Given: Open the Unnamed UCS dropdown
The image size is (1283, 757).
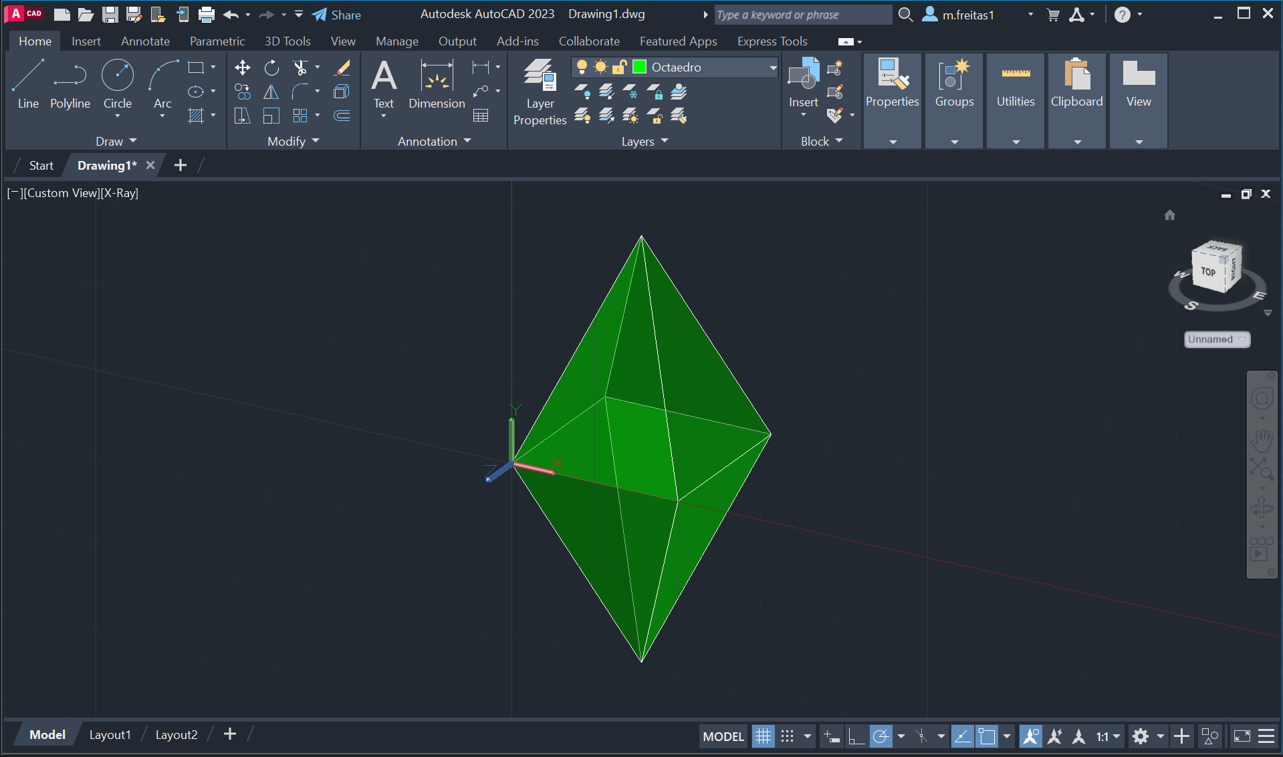Looking at the screenshot, I should pyautogui.click(x=1217, y=339).
